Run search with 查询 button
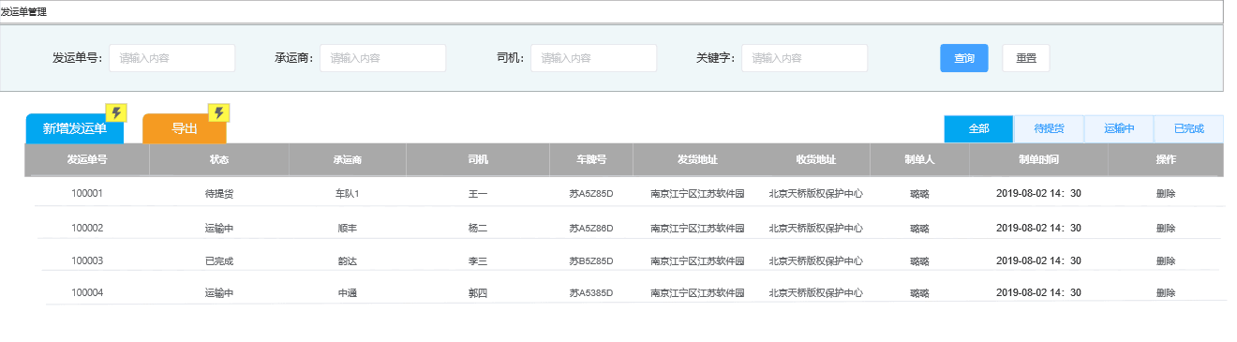Screen dimensions: 1237x342 click(x=964, y=58)
